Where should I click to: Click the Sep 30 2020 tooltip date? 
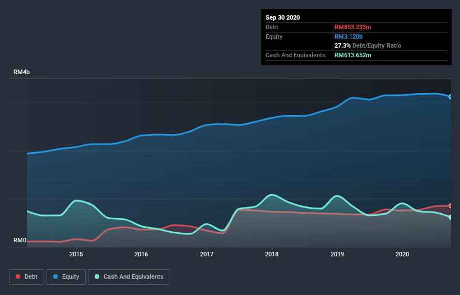pyautogui.click(x=283, y=17)
